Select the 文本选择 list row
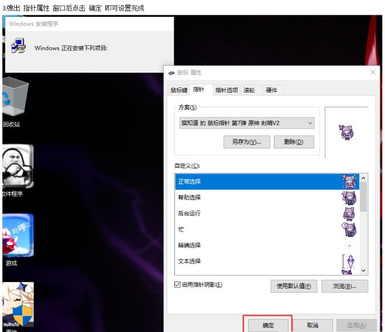Viewport: 385px width, 332px height. [x=267, y=262]
